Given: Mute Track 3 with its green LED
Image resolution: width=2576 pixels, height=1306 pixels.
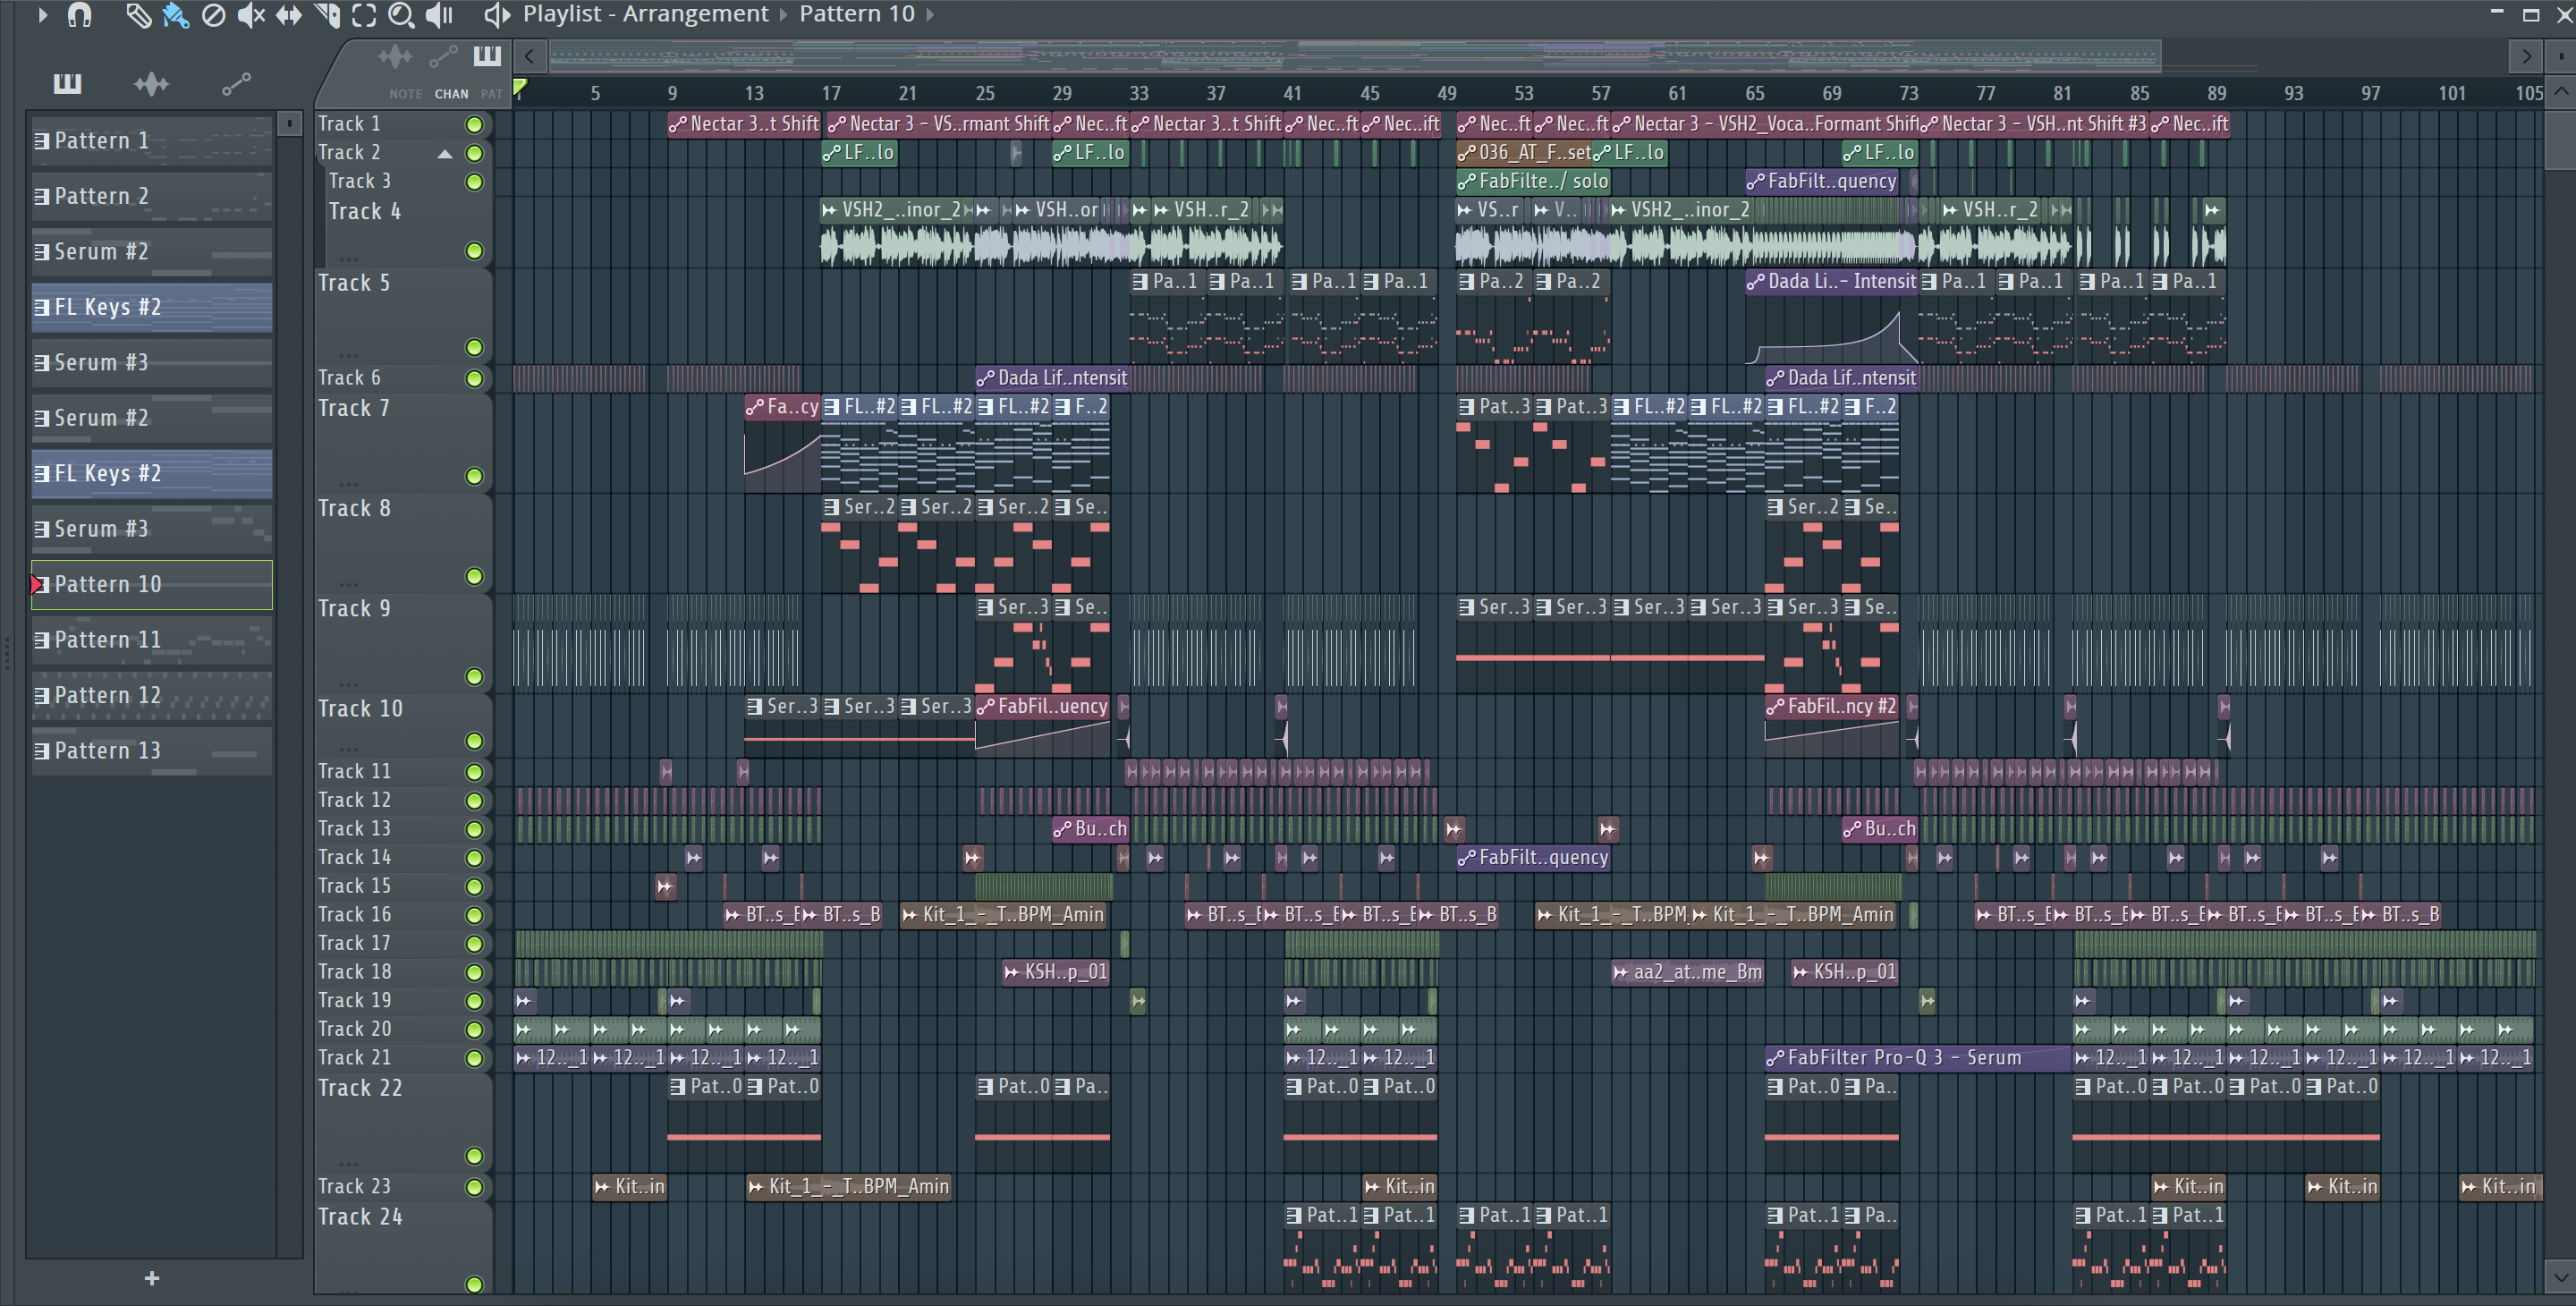Looking at the screenshot, I should [x=475, y=182].
